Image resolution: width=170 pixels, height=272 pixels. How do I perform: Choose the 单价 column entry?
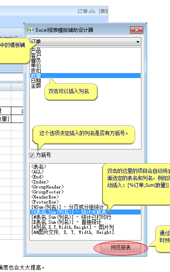(x=36, y=65)
